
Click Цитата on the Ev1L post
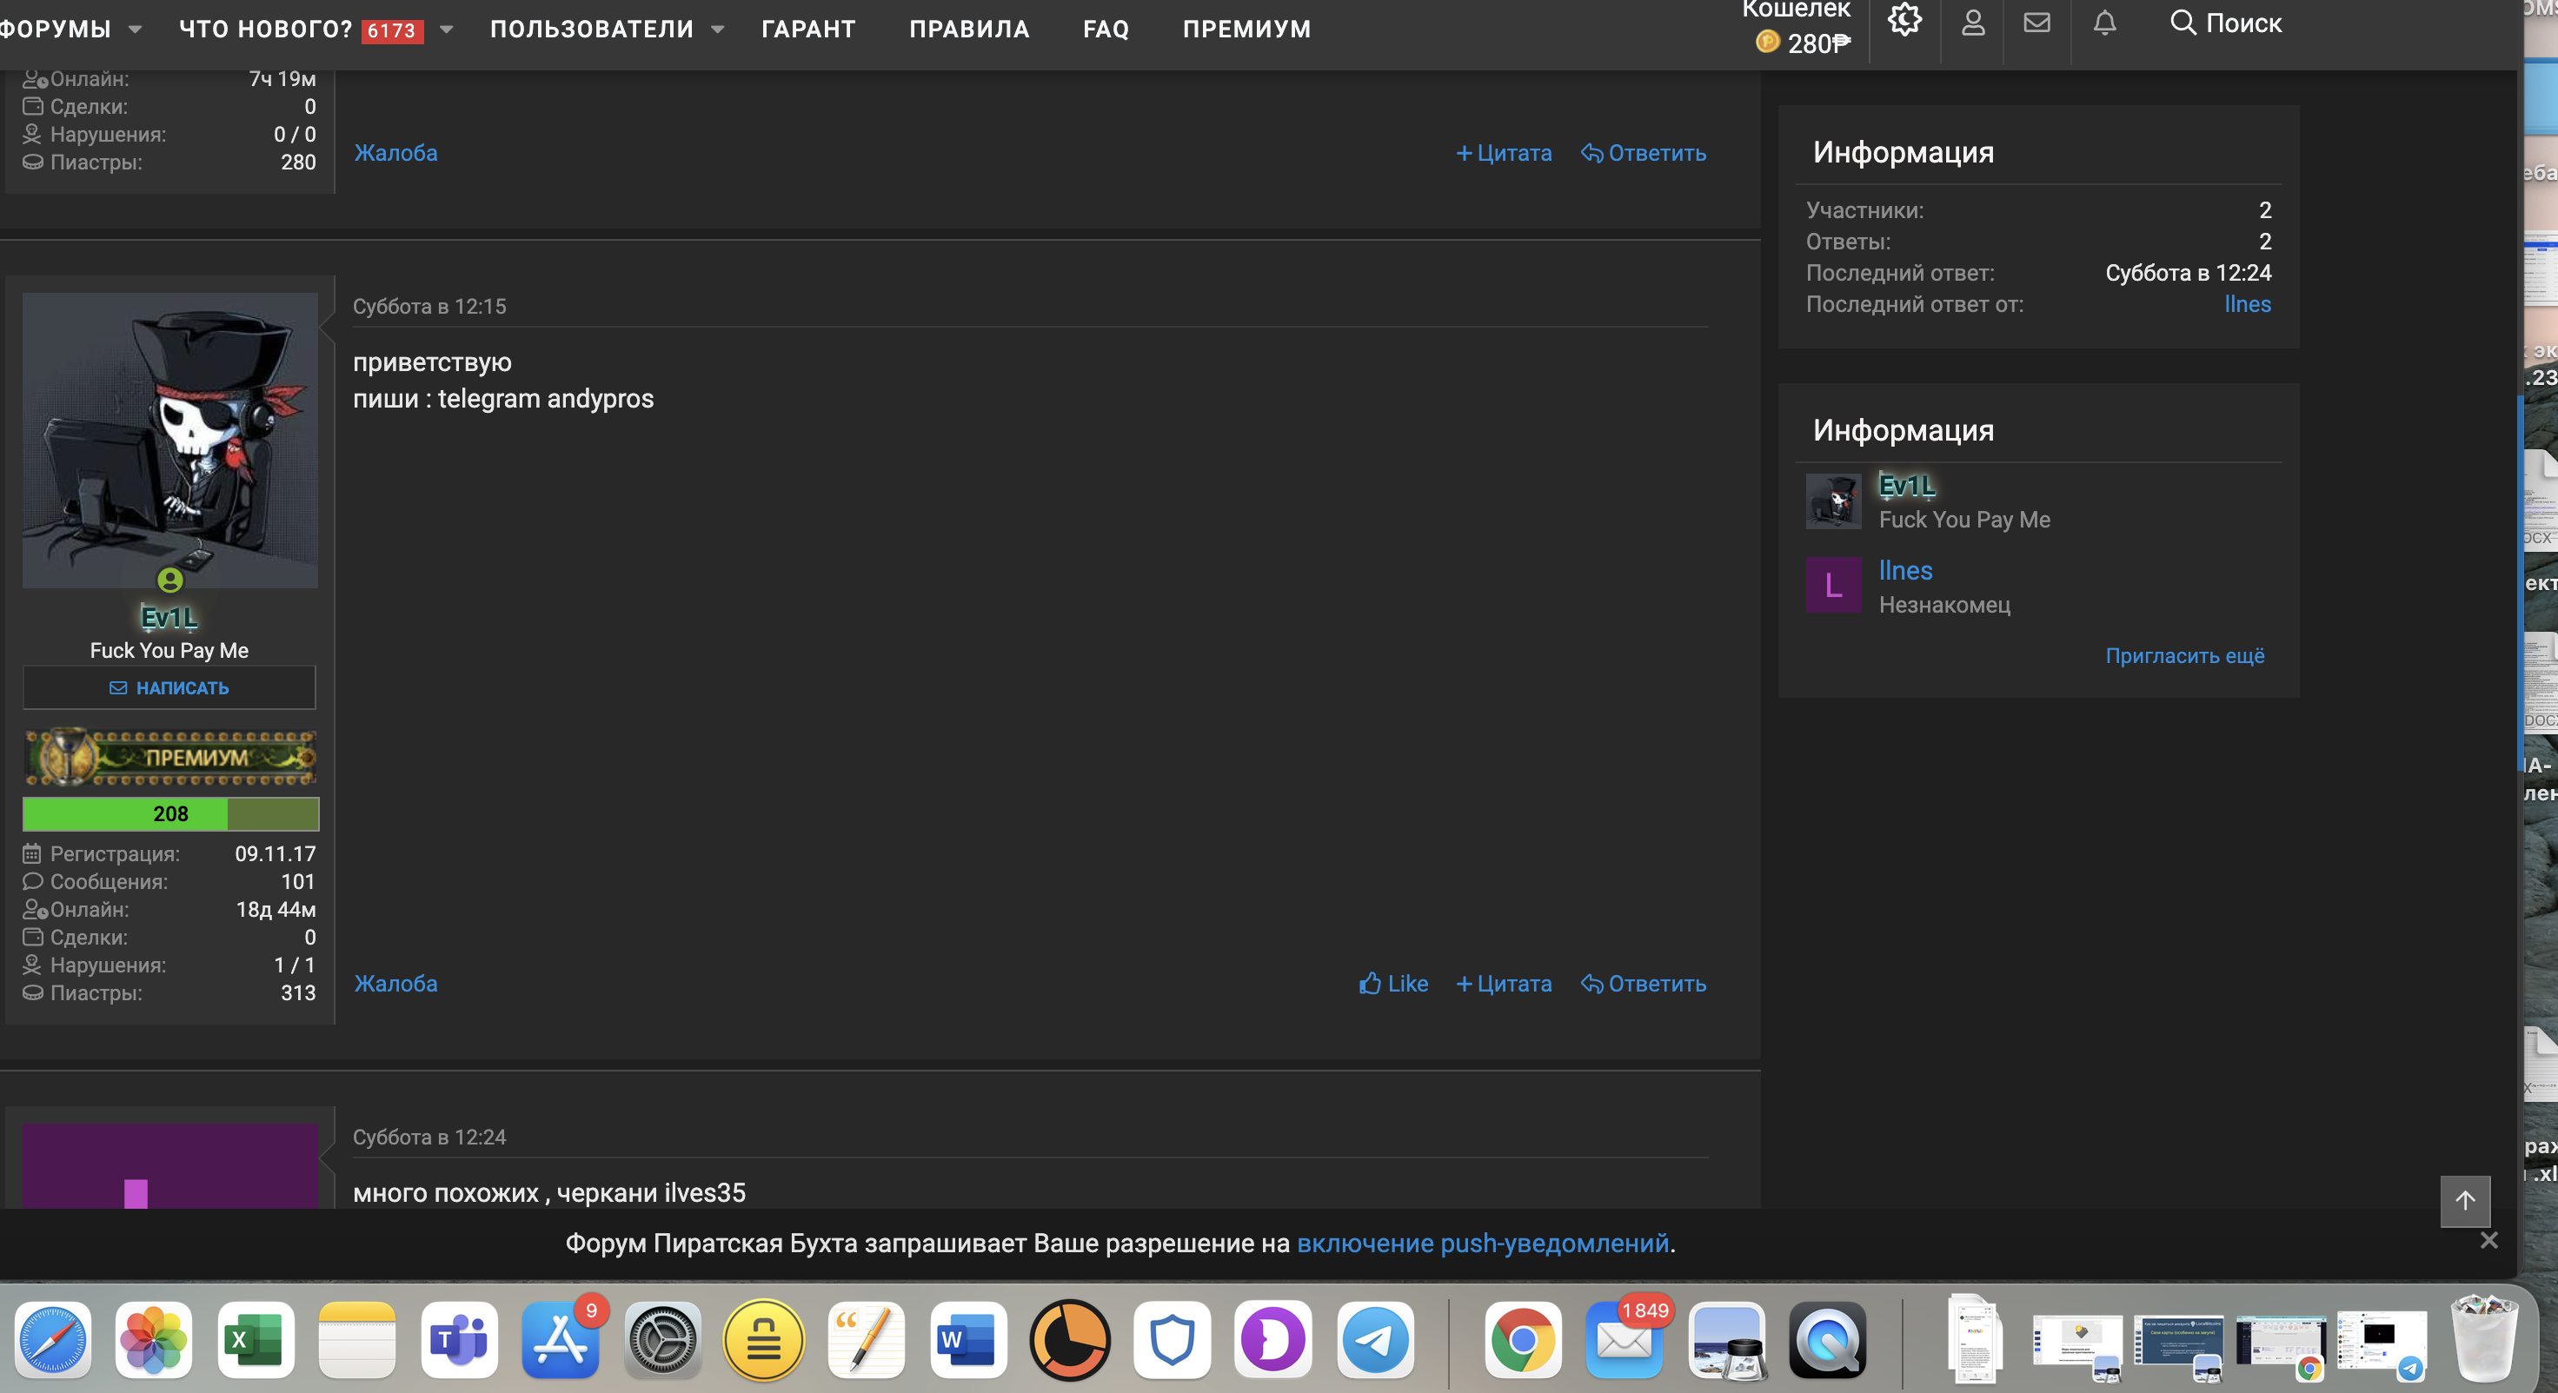pyautogui.click(x=1504, y=983)
